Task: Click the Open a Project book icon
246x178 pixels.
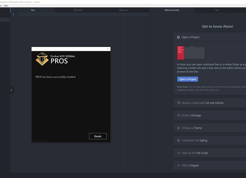Action: 178,37
